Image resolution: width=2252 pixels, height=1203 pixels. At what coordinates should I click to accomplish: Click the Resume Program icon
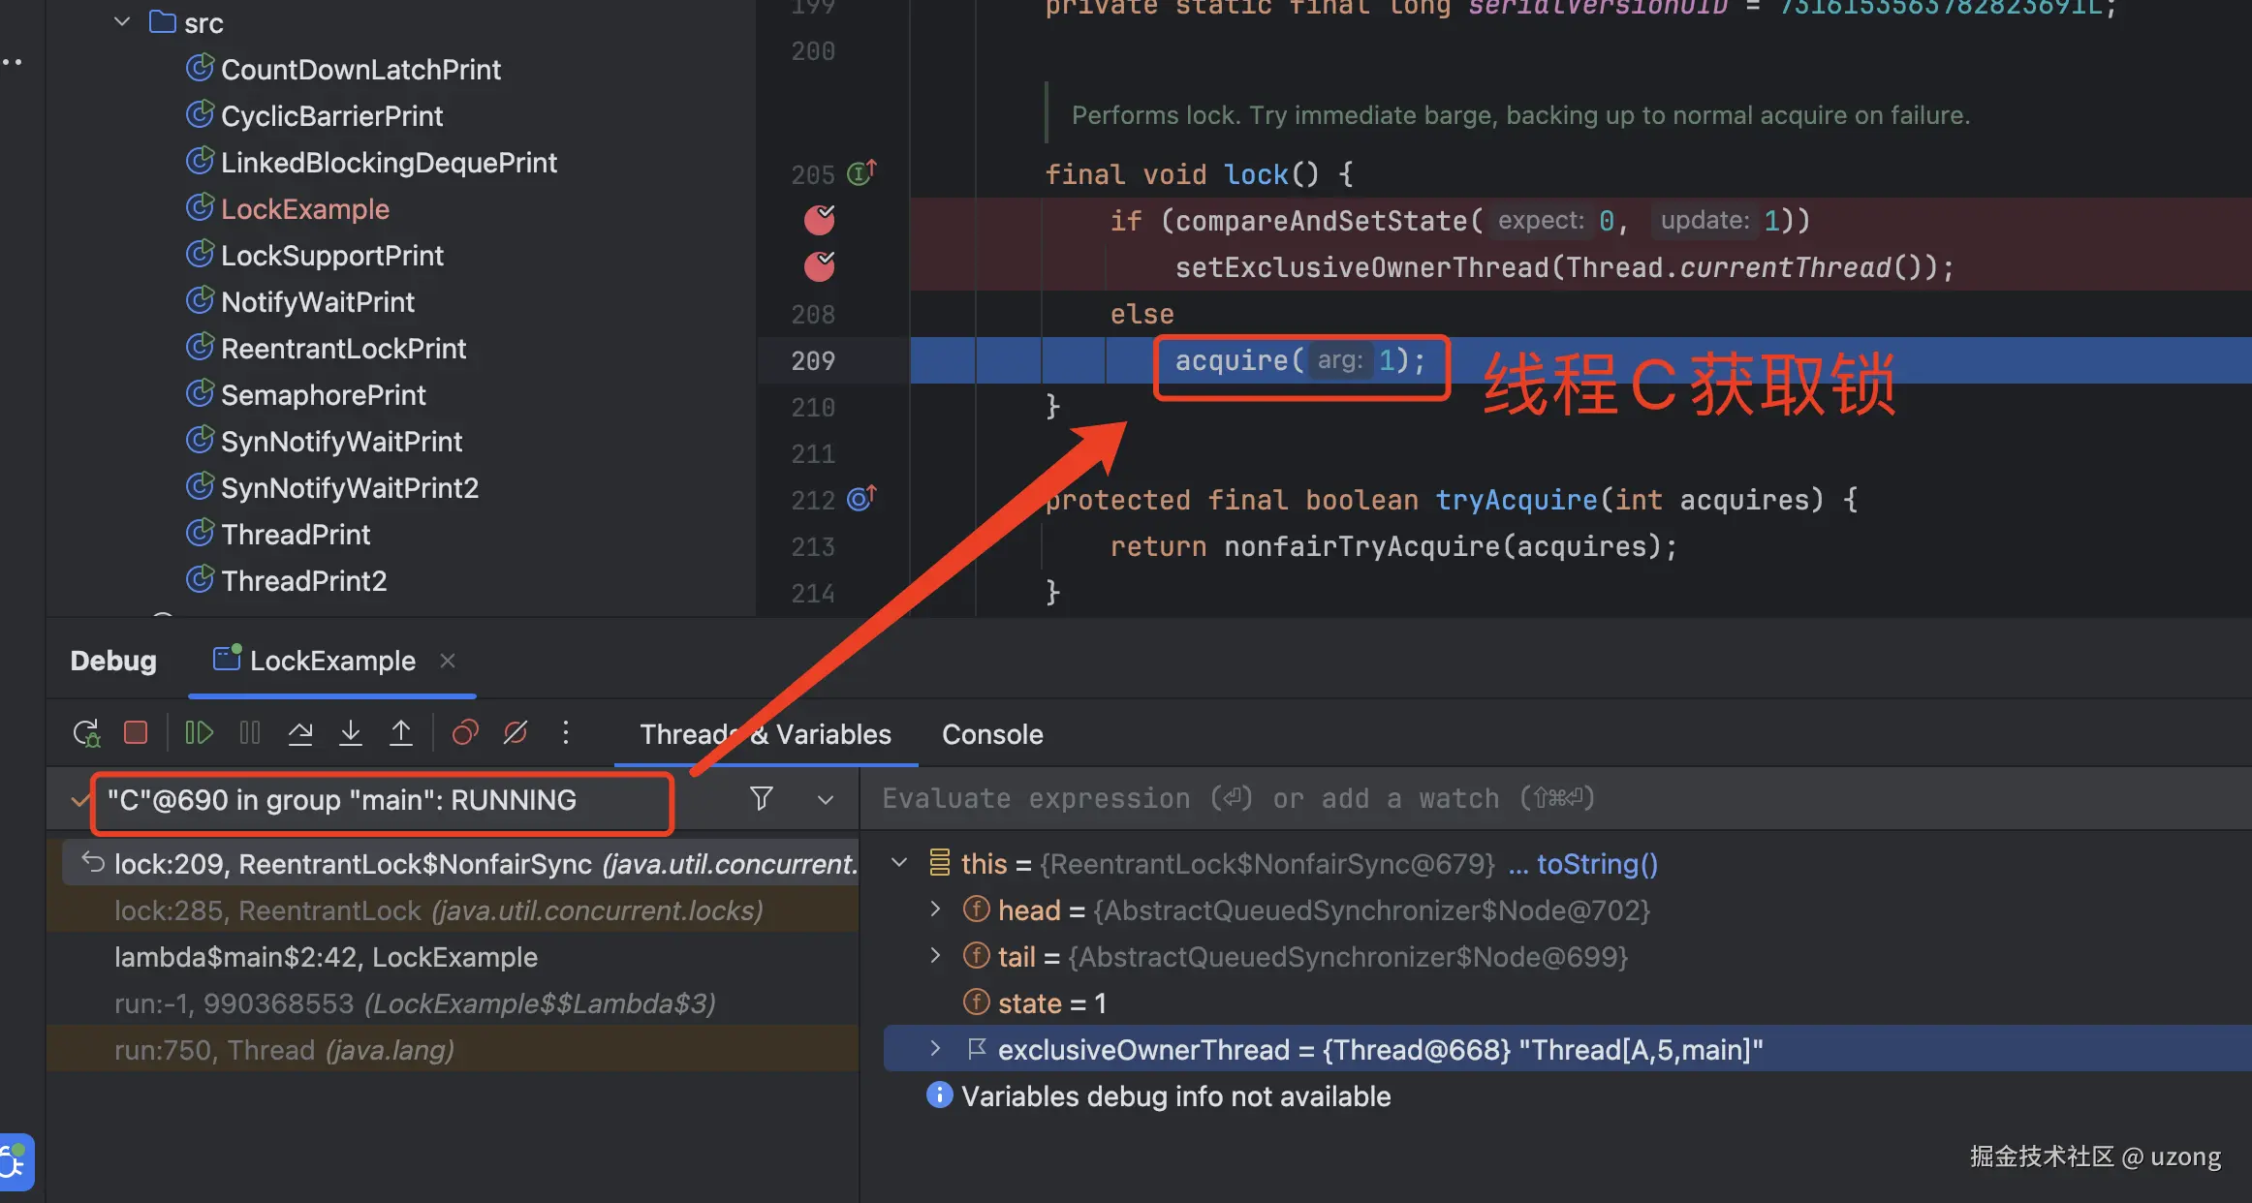(x=199, y=733)
